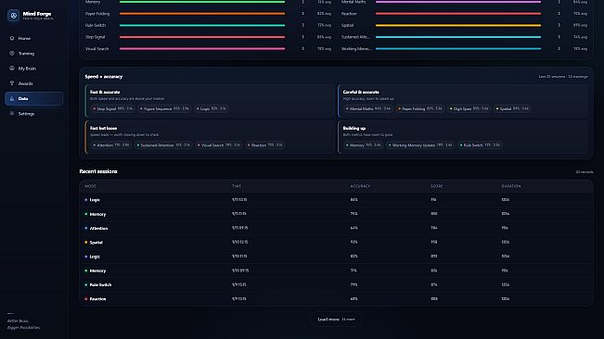604x339 pixels.
Task: Click the Careful & accurate card heading
Action: click(x=361, y=93)
